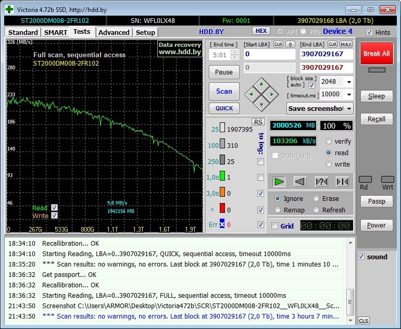Open the Advanced tab
Screen dimensions: 401x329
coord(114,32)
